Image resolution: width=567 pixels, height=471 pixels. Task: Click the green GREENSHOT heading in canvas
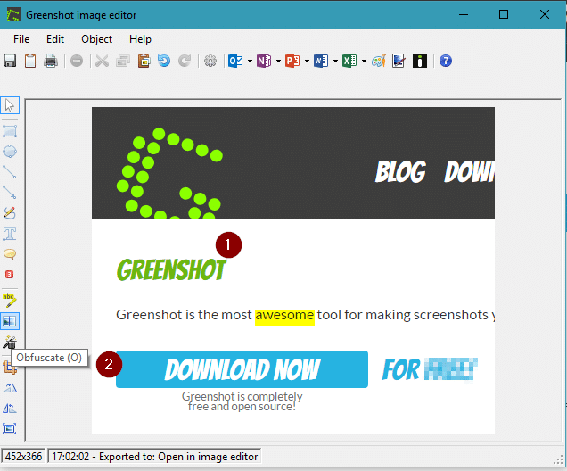[171, 270]
